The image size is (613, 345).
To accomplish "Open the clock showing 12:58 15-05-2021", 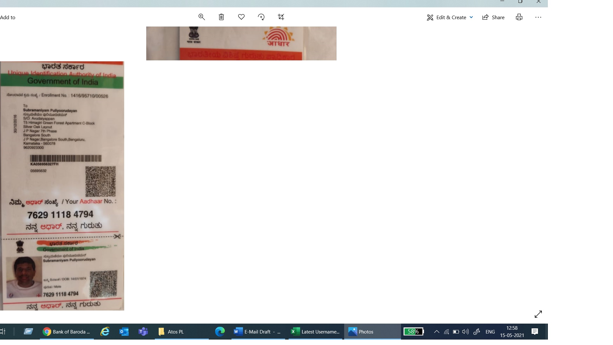I will click(512, 332).
